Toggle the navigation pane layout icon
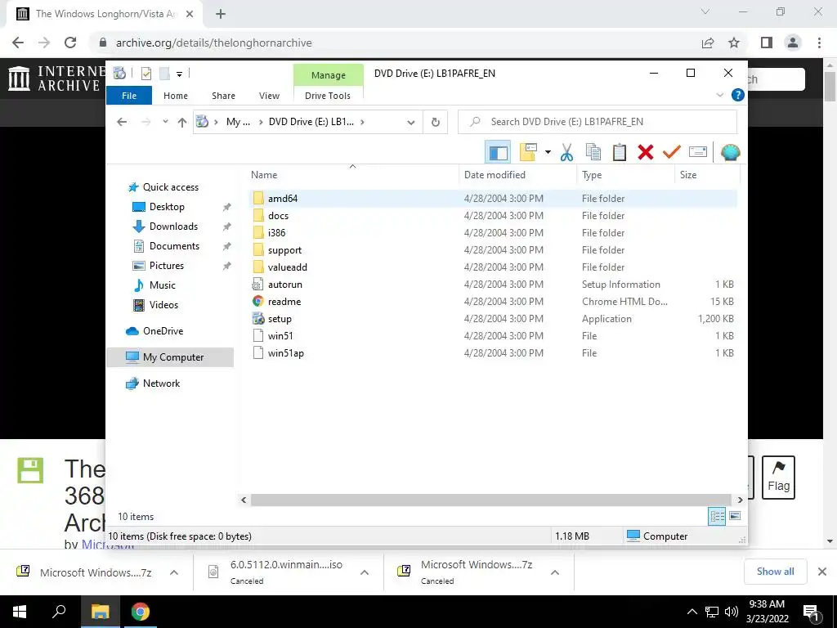This screenshot has width=837, height=628. (x=498, y=153)
